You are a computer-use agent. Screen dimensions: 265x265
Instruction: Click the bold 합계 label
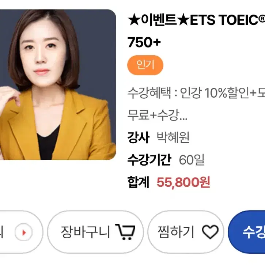pos(138,182)
